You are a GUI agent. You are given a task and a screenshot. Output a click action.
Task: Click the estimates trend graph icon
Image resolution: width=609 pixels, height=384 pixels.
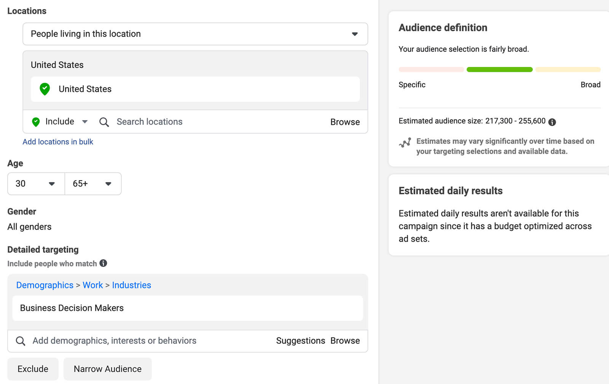[405, 143]
